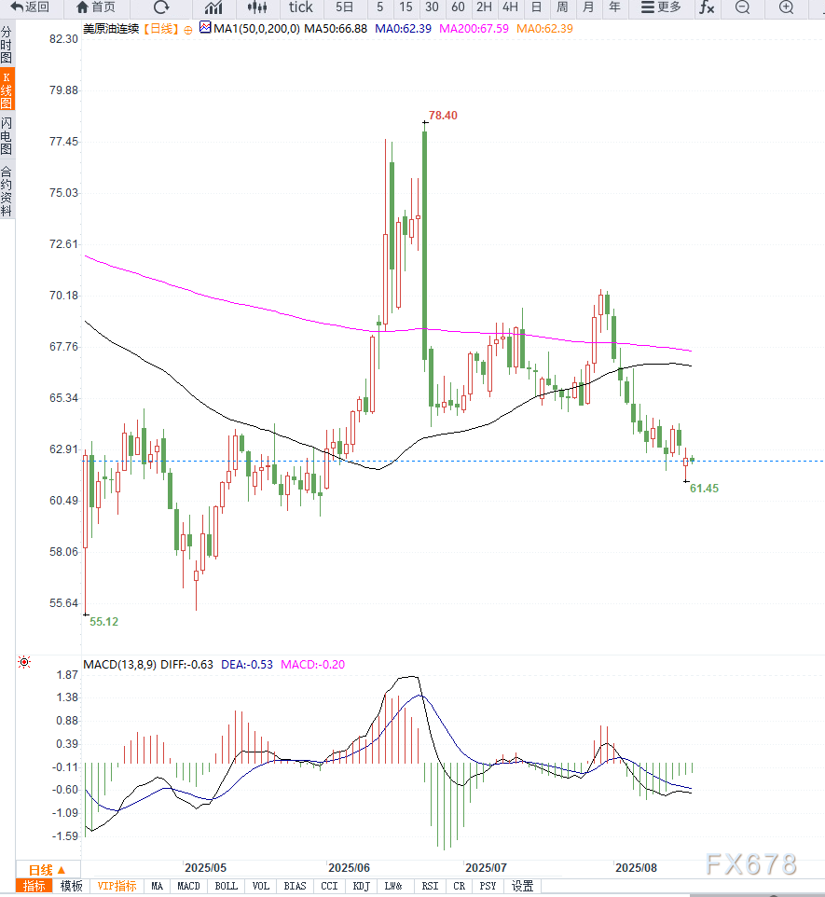This screenshot has width=825, height=897.
Task: Click the MACD panel settings sun icon
Action: click(24, 663)
